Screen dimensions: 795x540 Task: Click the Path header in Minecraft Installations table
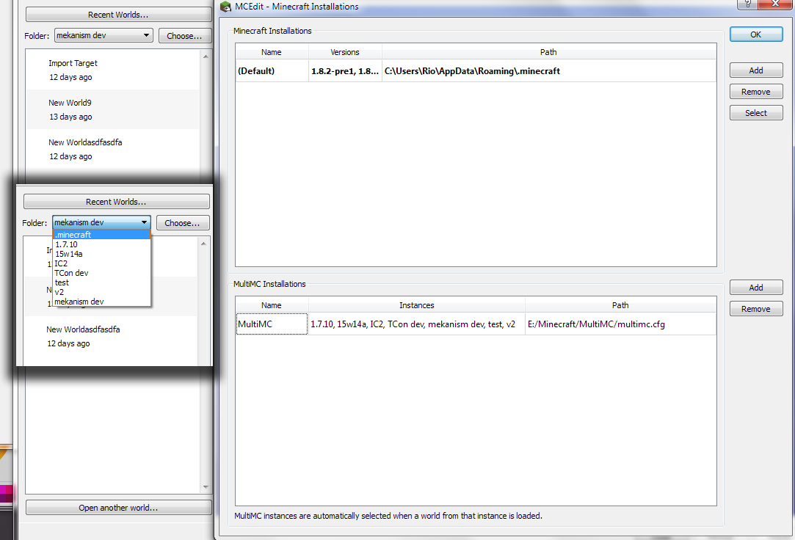548,52
